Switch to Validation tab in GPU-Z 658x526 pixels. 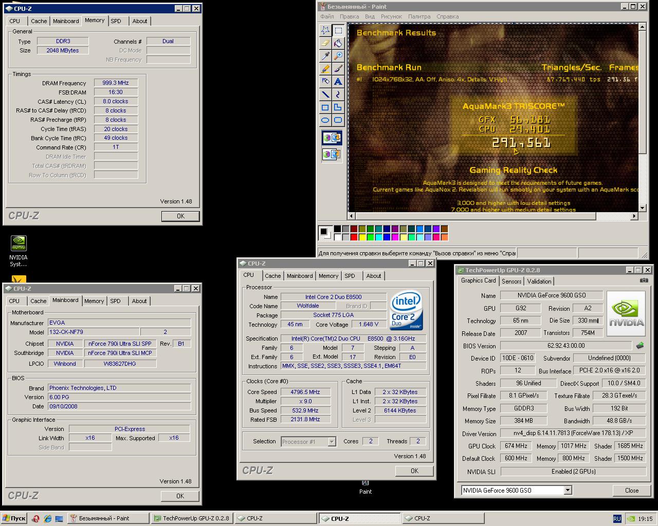pos(539,281)
